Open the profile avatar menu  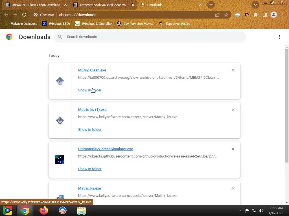click(x=274, y=15)
